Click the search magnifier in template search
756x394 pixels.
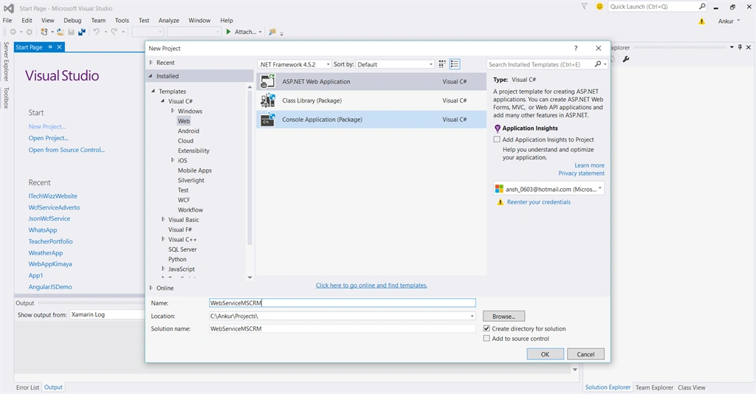[x=598, y=64]
